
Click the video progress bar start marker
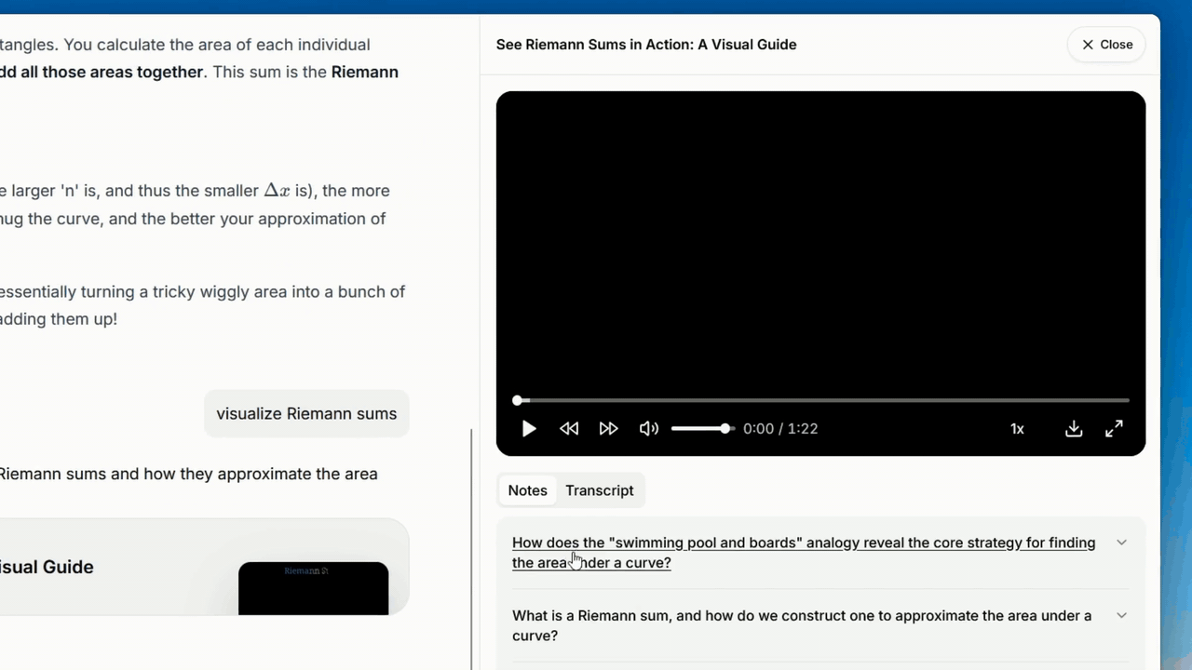pos(518,400)
